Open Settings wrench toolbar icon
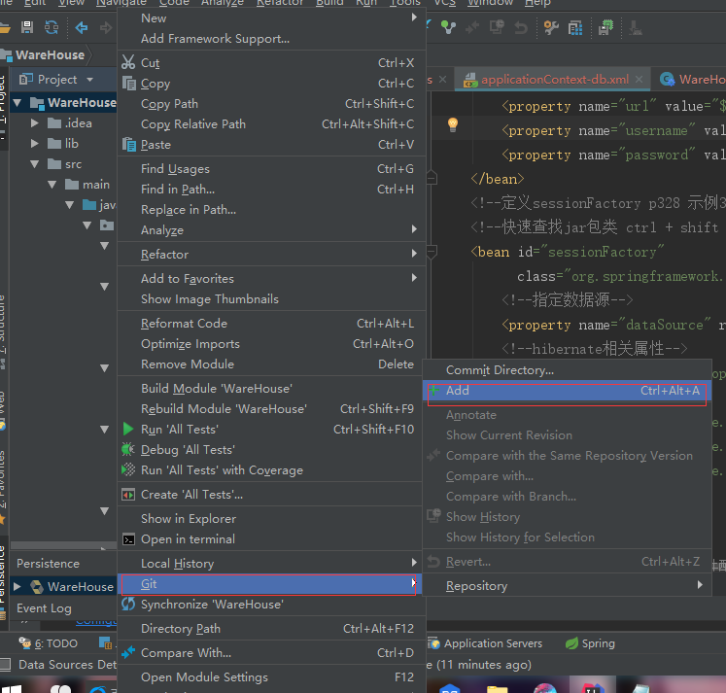726x693 pixels. coord(551,28)
